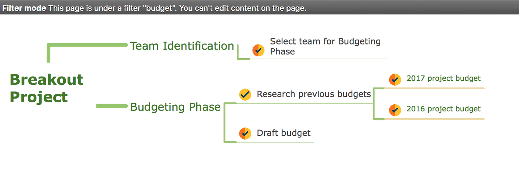Open the 2017 project budget subtopic label
This screenshot has height=194, width=519.
[x=444, y=78]
